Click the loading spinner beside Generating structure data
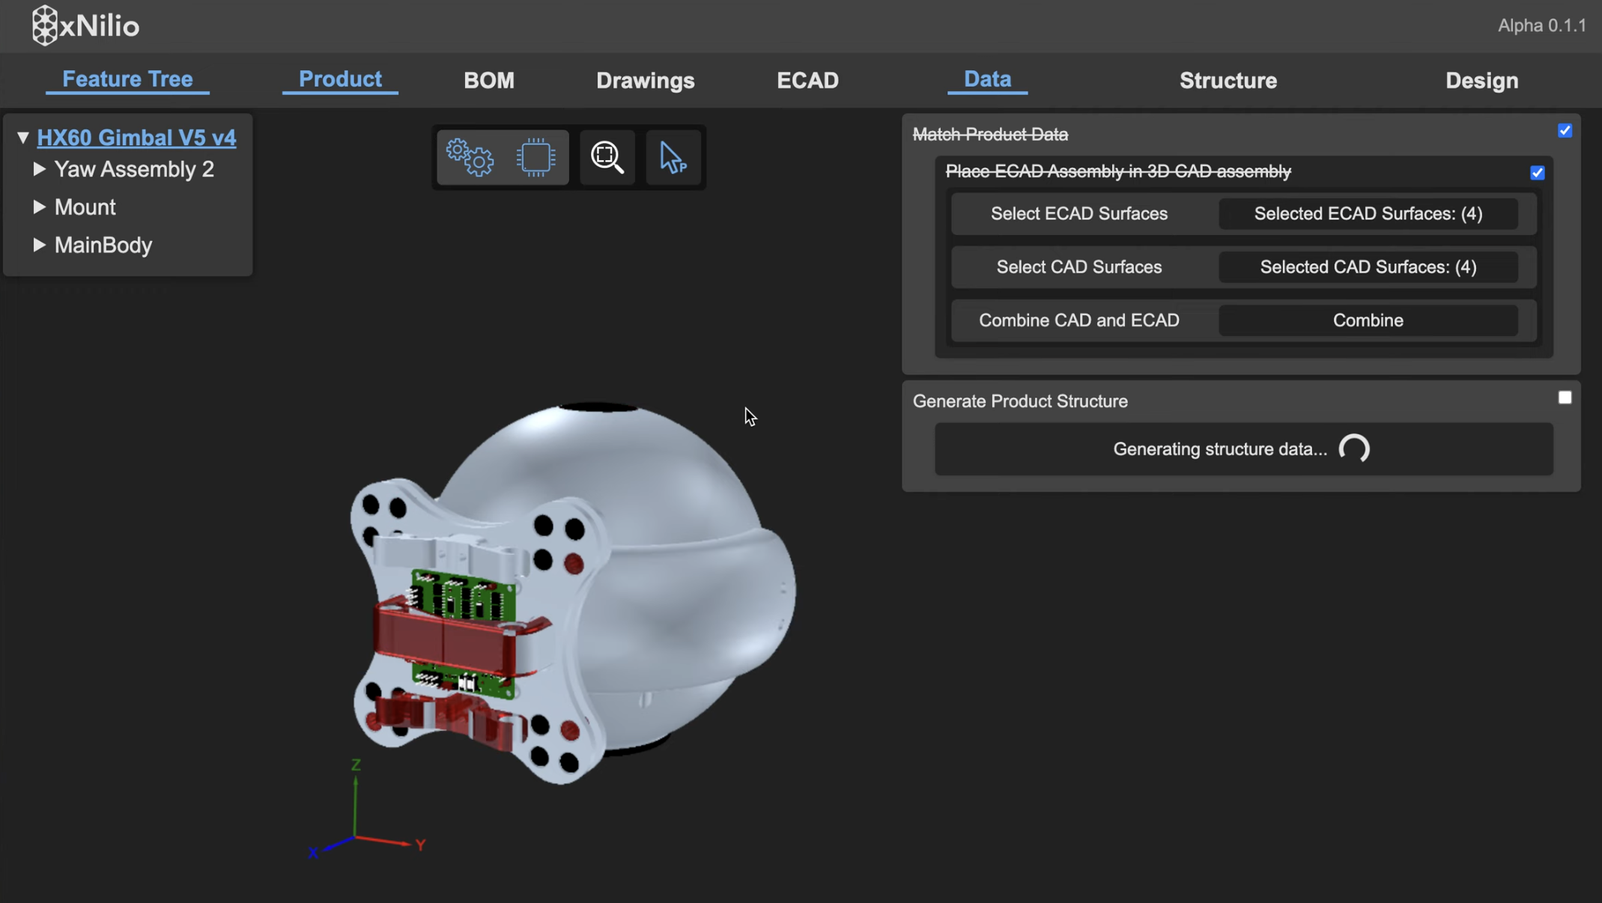1602x903 pixels. [1353, 449]
